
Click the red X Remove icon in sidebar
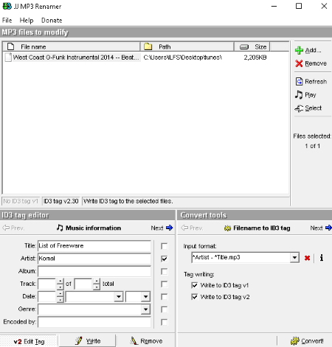pos(299,63)
